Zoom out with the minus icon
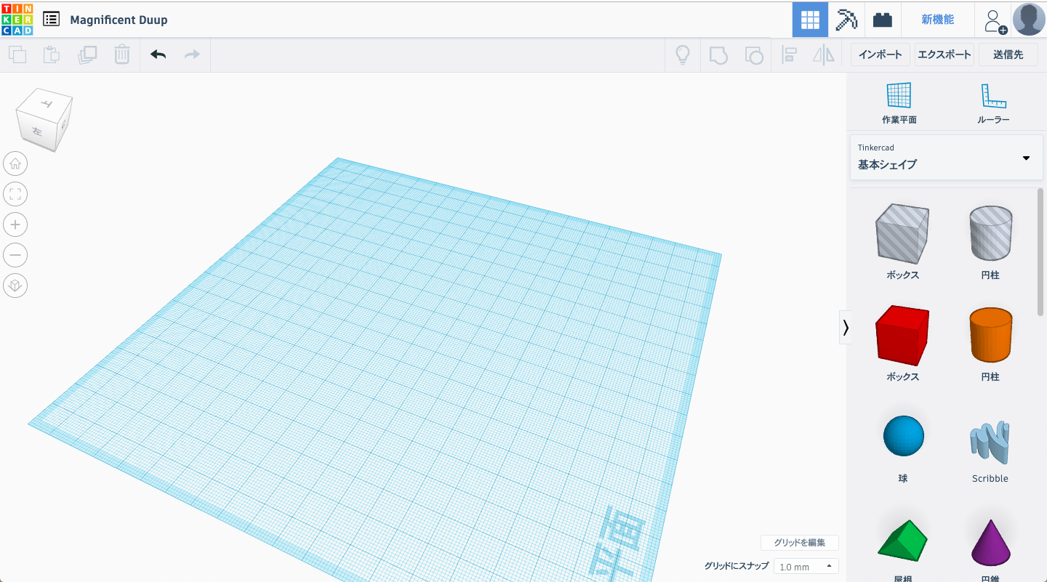The image size is (1047, 582). (15, 255)
